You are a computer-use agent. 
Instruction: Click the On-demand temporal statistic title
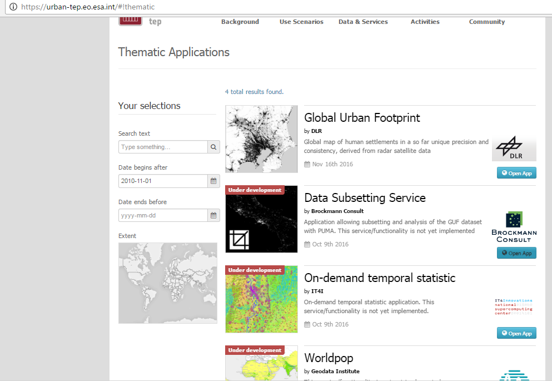click(x=380, y=278)
